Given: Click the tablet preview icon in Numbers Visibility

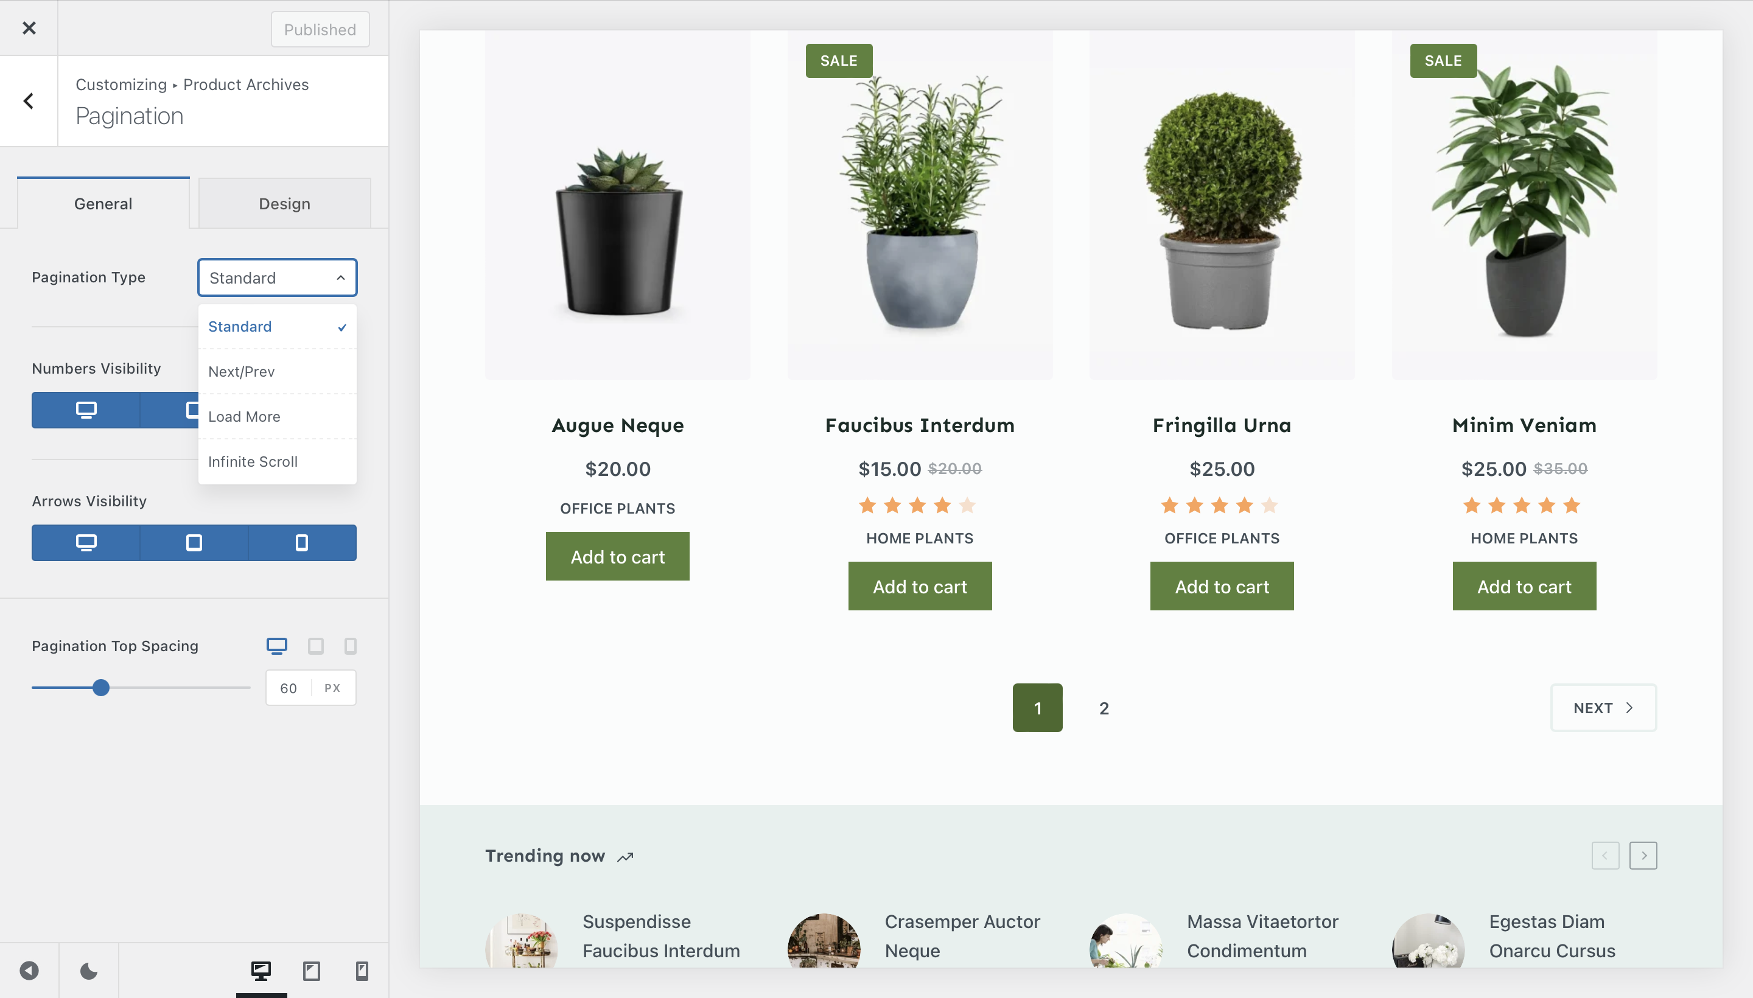Looking at the screenshot, I should (x=194, y=410).
